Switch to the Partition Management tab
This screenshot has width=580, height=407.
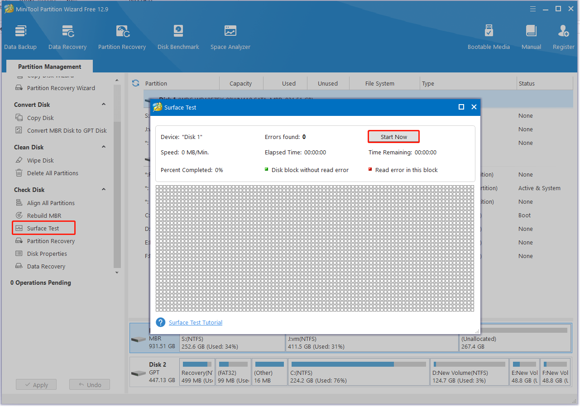49,67
